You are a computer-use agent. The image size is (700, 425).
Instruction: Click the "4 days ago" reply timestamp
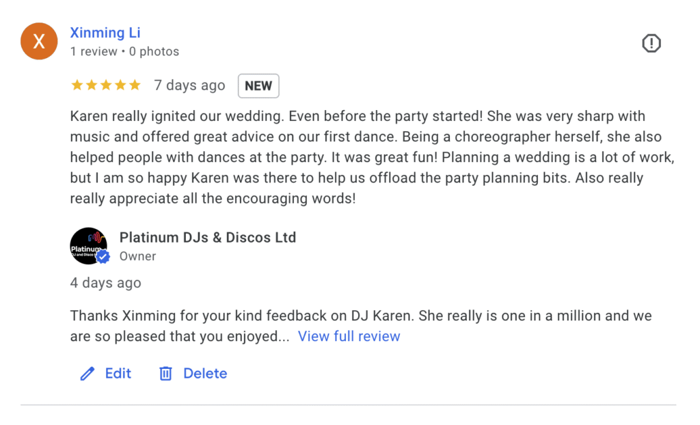pos(105,283)
